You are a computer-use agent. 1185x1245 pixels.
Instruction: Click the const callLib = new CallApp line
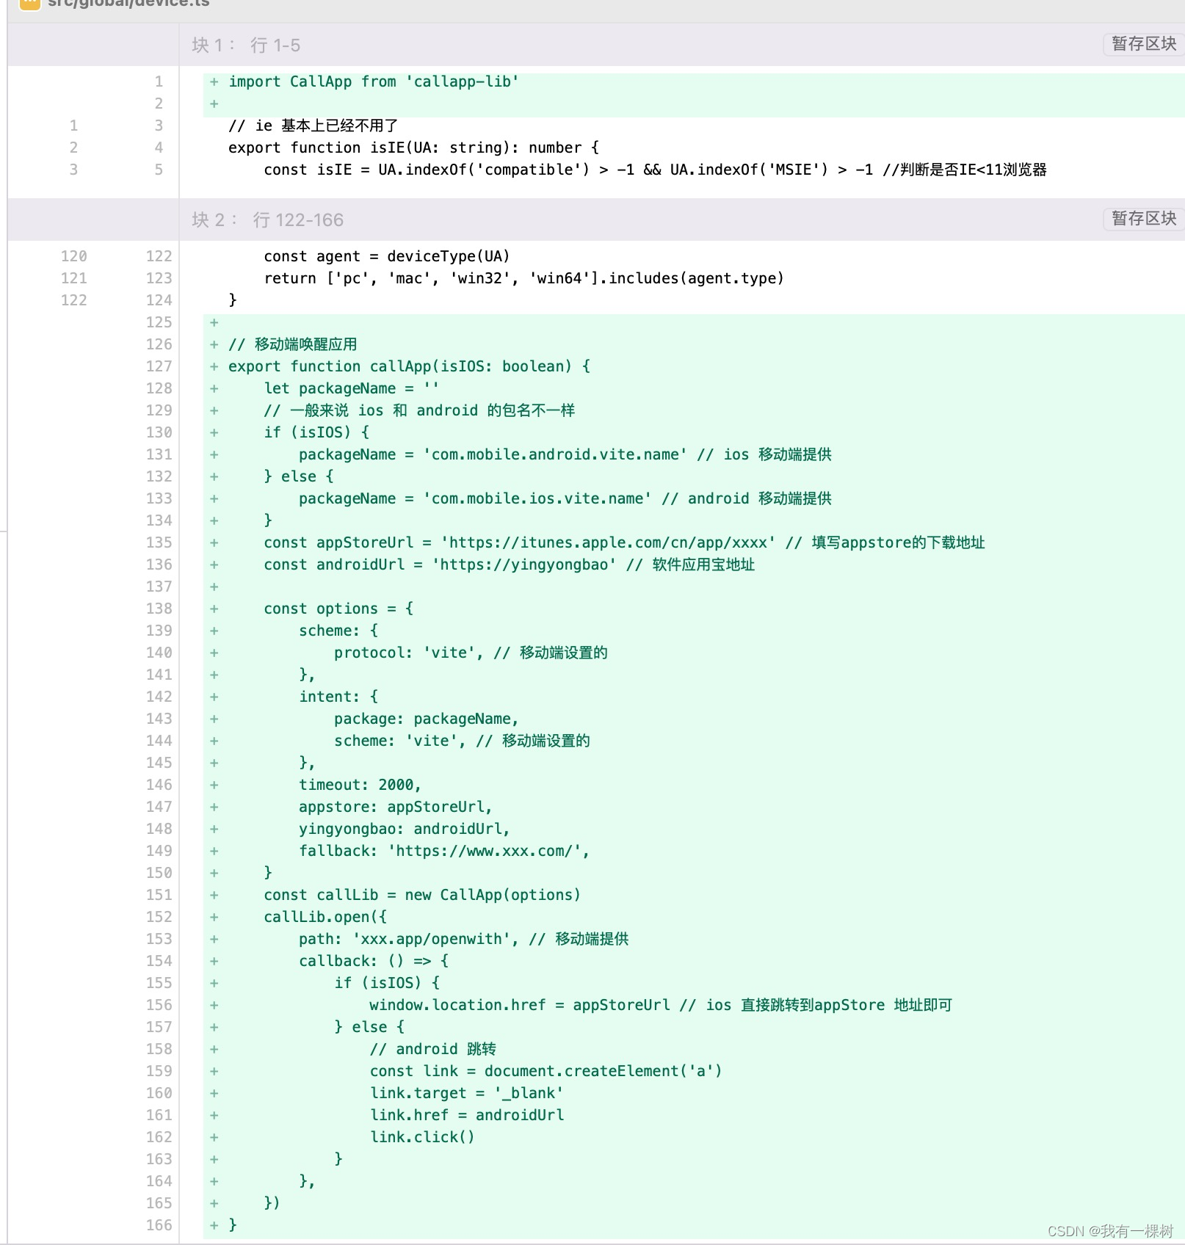(x=421, y=895)
